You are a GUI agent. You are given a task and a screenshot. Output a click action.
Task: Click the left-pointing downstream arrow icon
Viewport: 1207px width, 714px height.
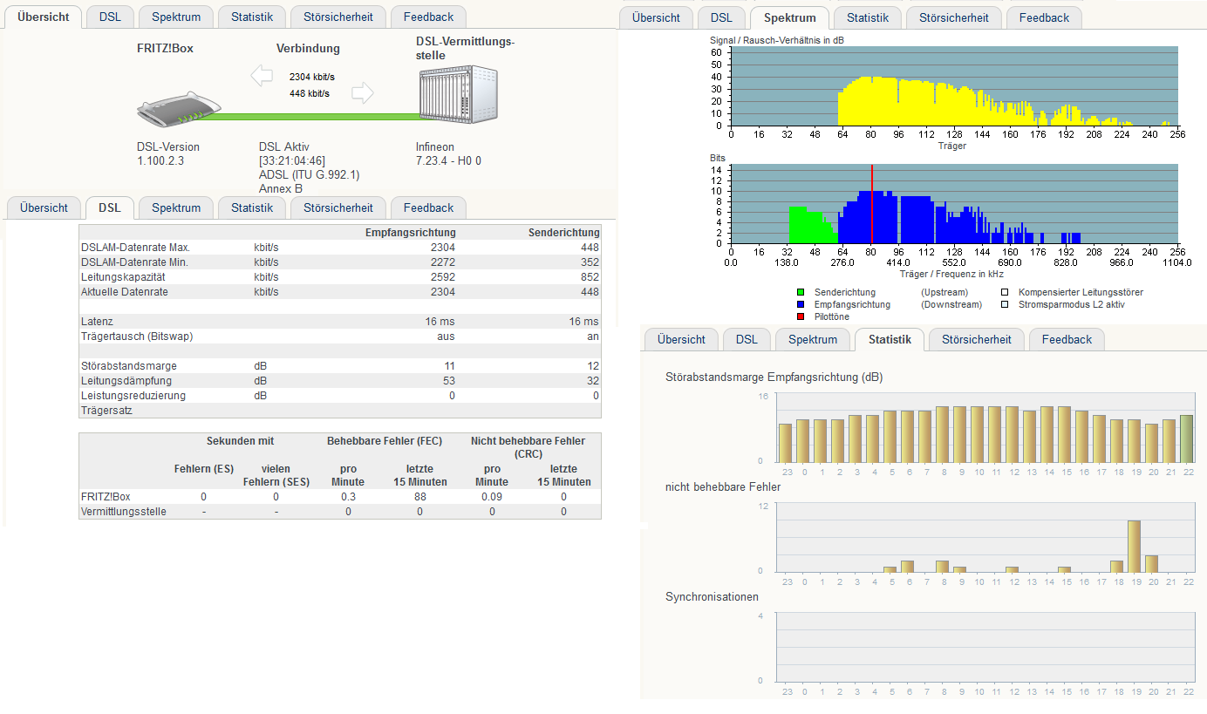pos(262,76)
